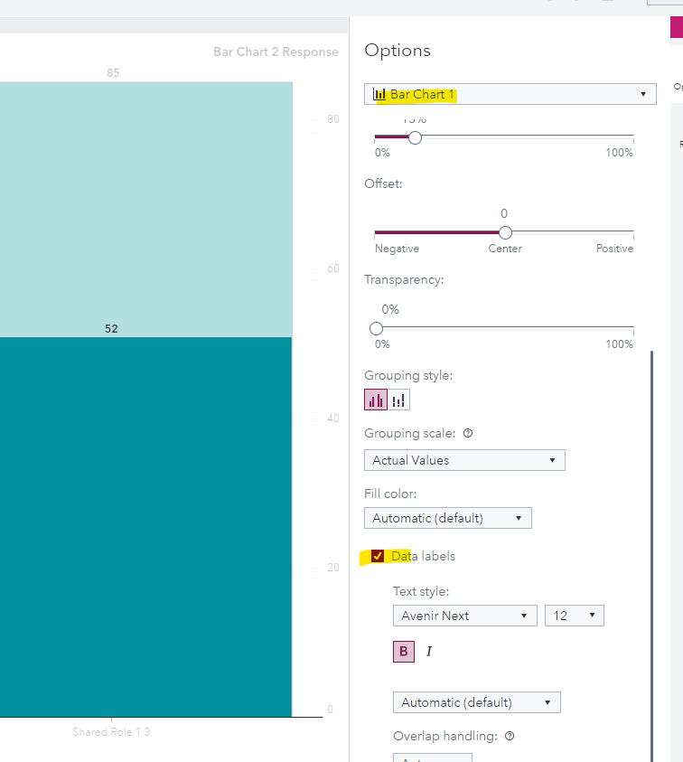Change the font size 12 dropdown

[574, 616]
